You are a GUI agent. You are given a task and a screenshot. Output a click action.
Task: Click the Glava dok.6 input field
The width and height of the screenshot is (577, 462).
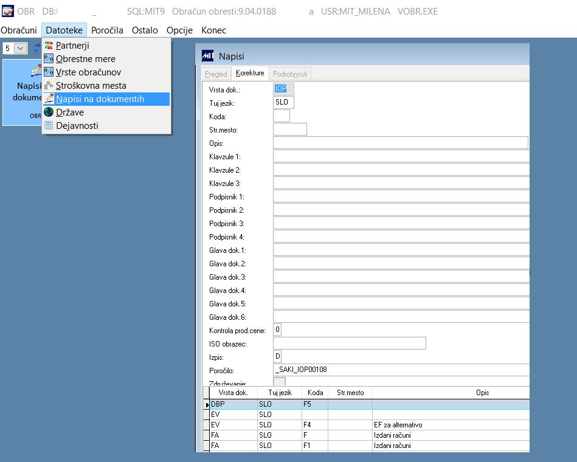pyautogui.click(x=401, y=316)
